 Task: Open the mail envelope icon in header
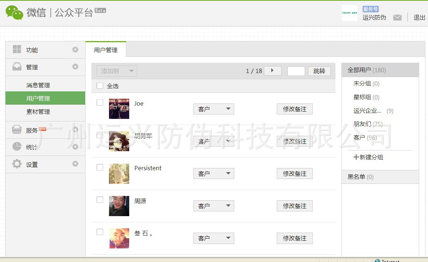tap(397, 18)
